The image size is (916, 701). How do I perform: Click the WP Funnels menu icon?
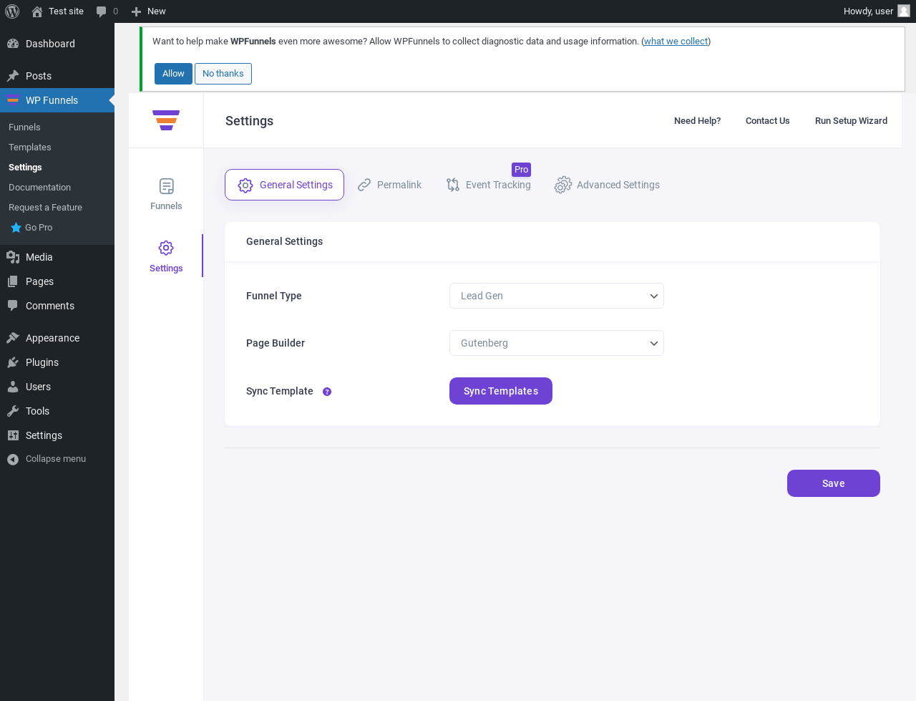(x=13, y=100)
